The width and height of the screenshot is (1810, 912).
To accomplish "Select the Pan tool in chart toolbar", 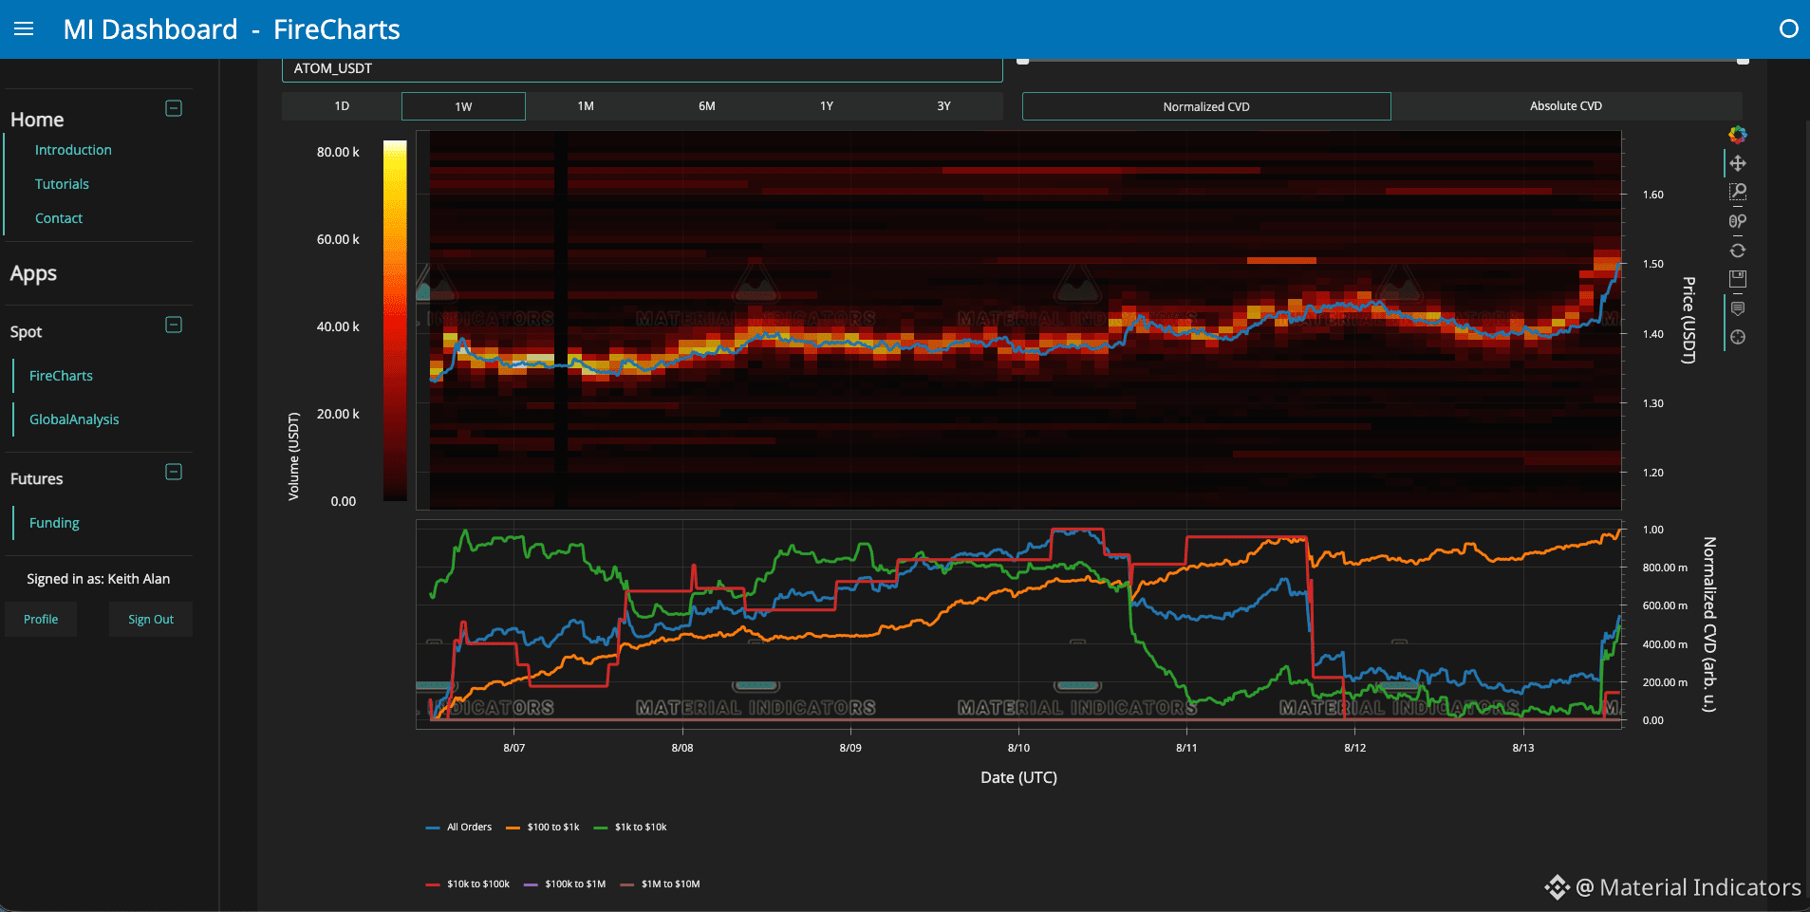I will click(x=1737, y=163).
